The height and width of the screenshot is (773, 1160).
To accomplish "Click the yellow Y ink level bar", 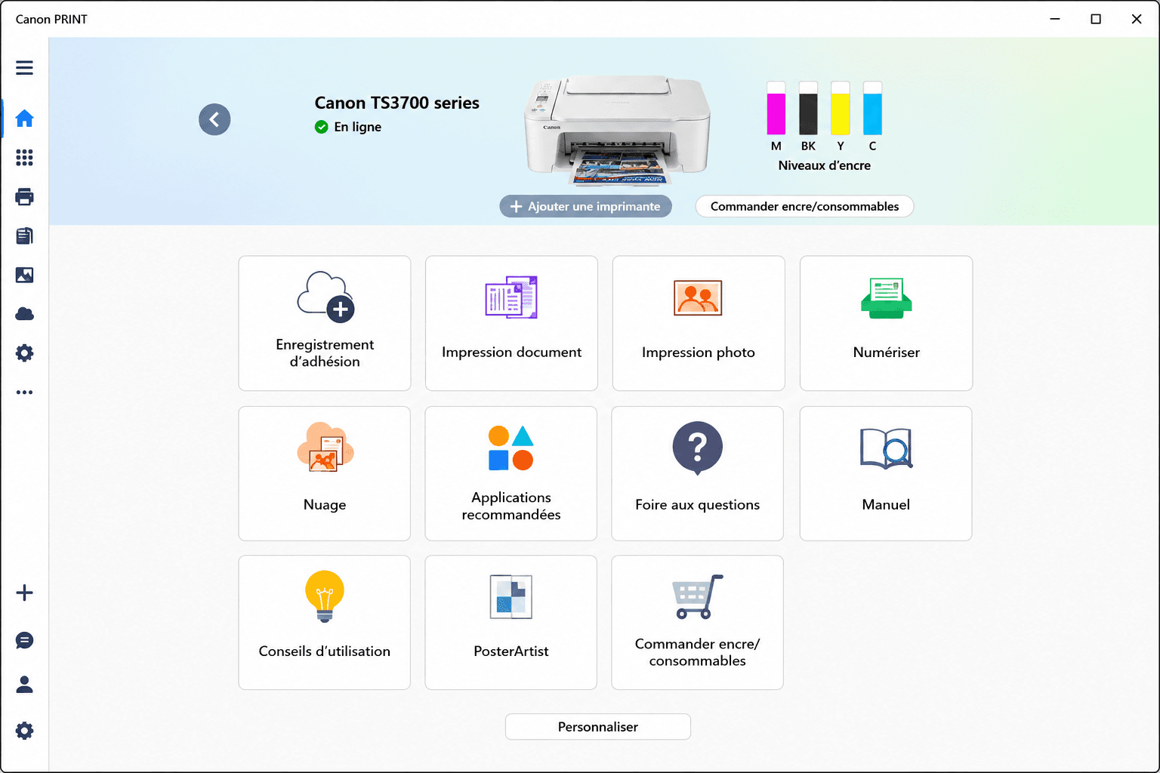I will point(841,108).
